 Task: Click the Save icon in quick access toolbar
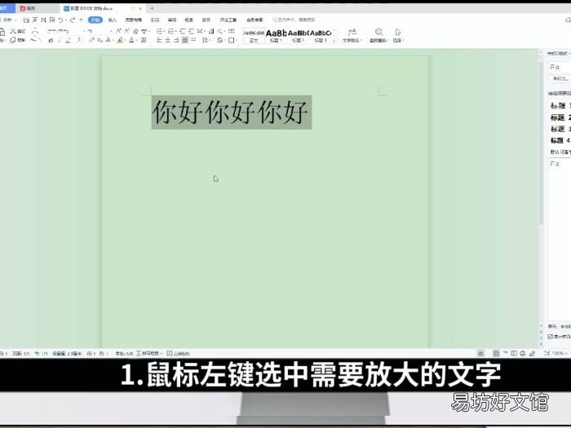pyautogui.click(x=26, y=20)
